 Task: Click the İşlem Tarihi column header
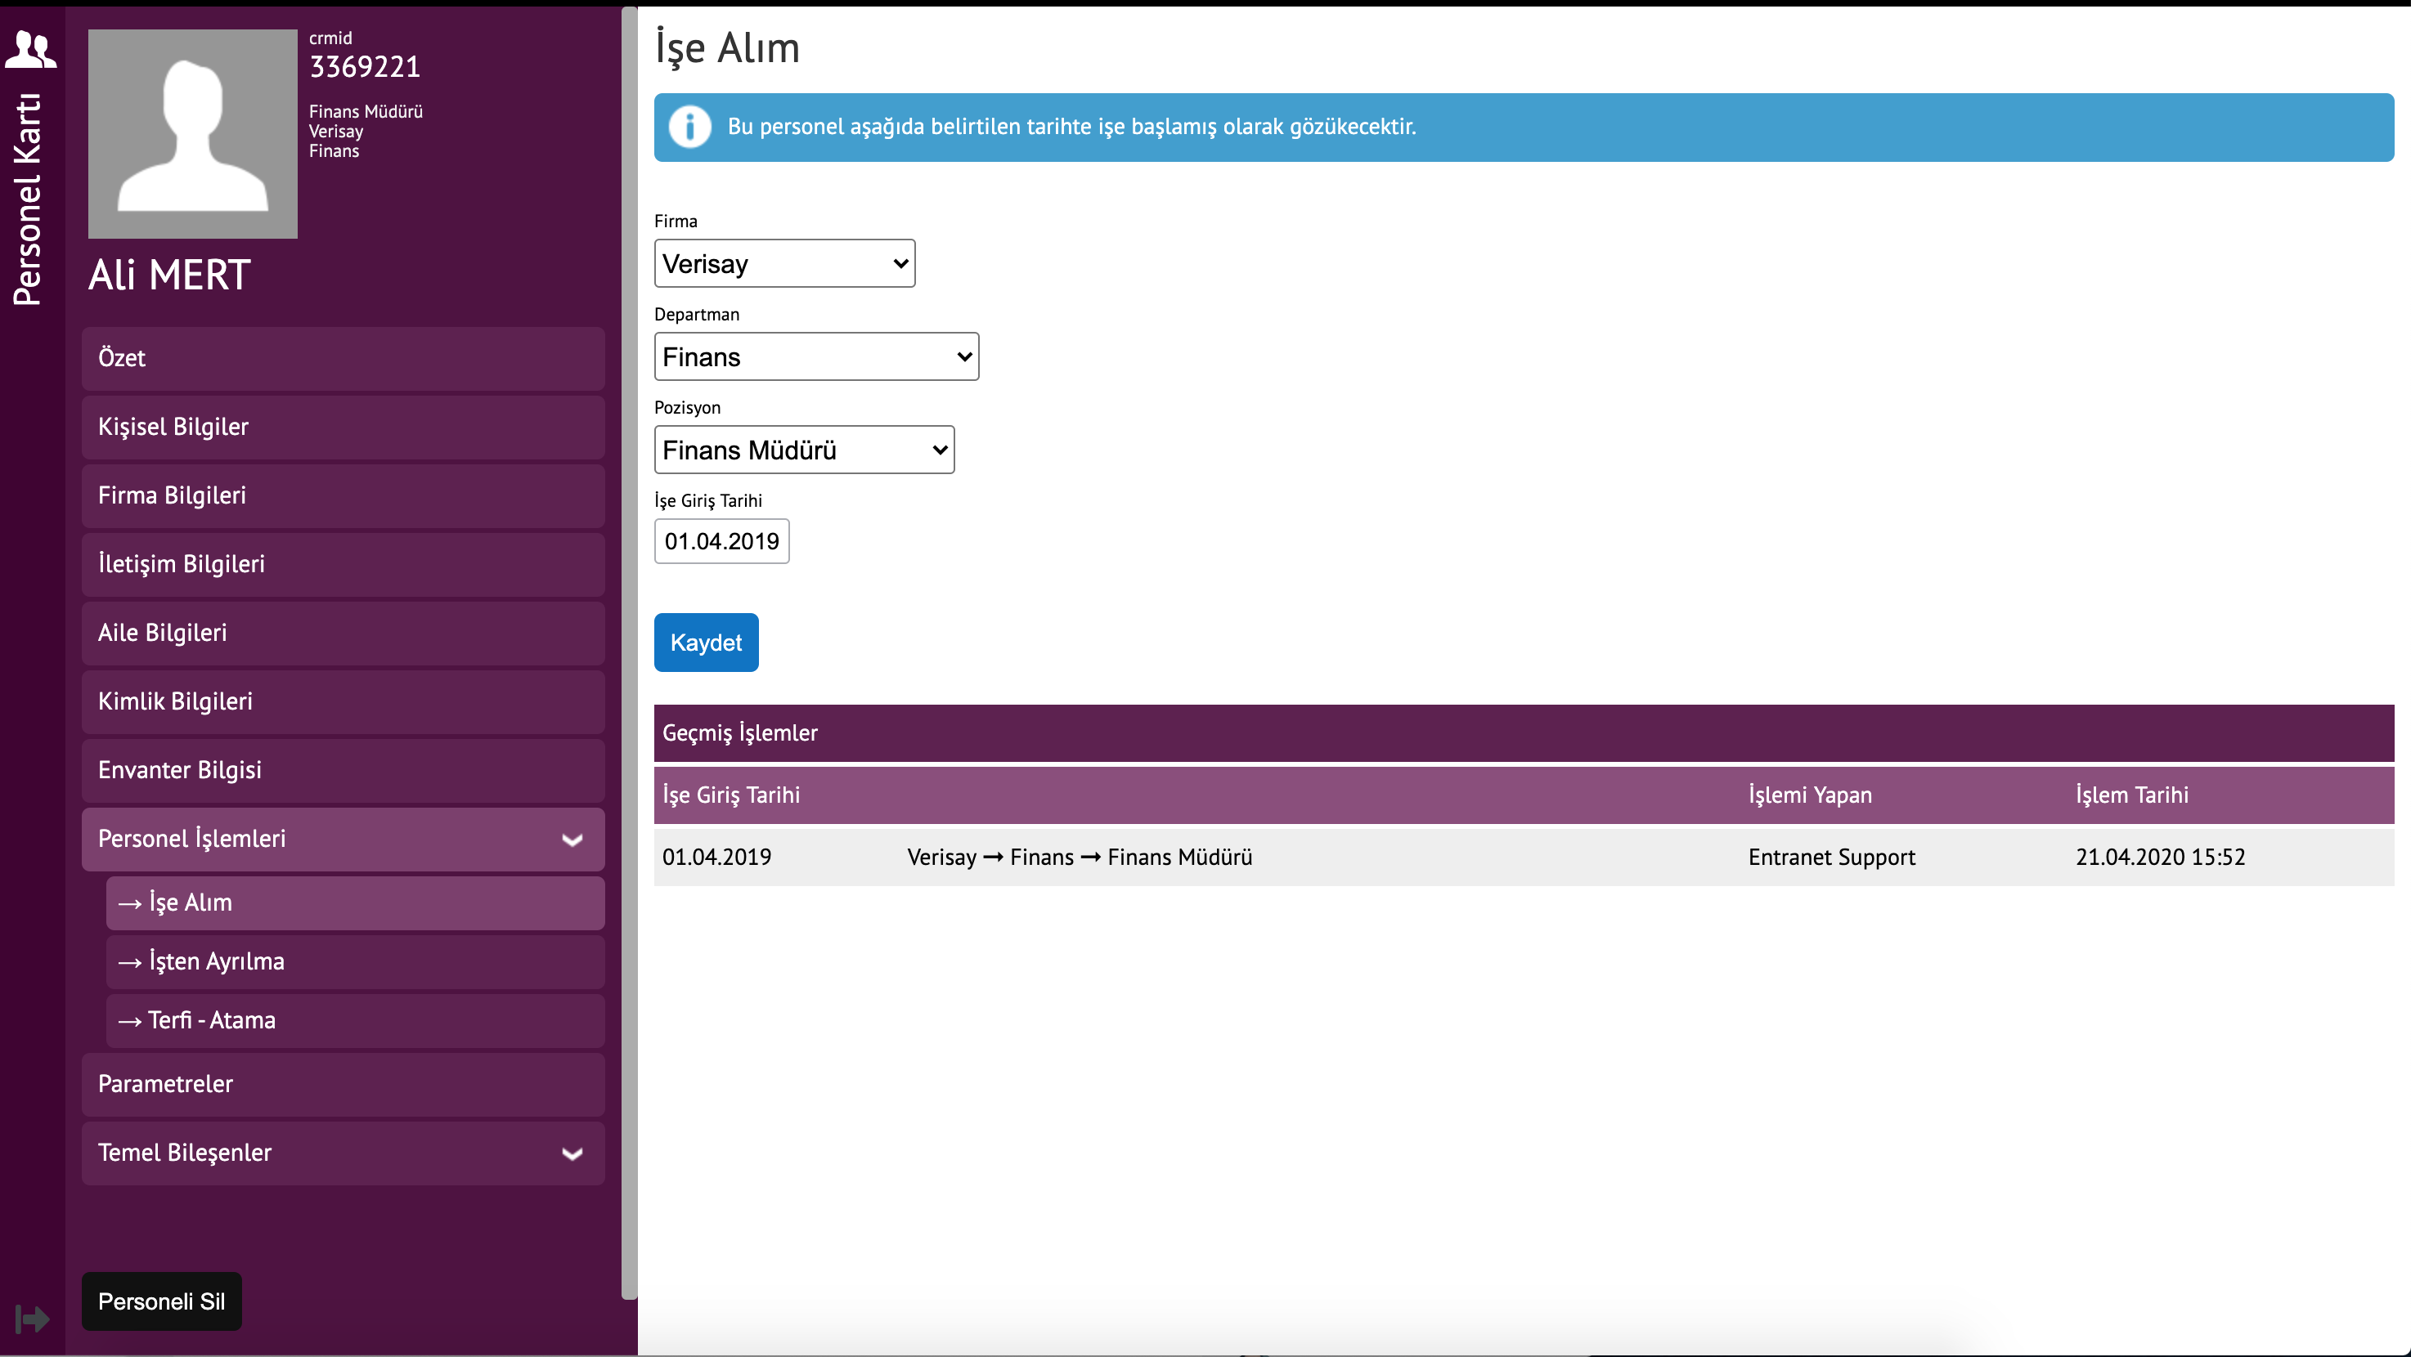pyautogui.click(x=2131, y=795)
